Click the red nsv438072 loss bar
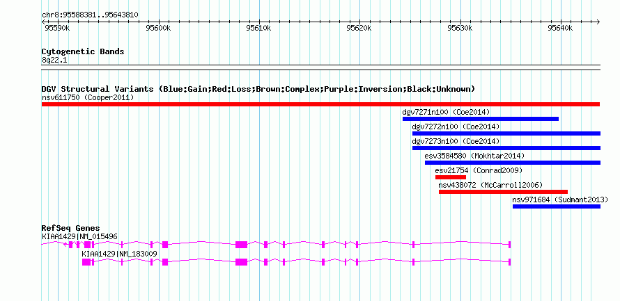620x301 pixels. 503,192
